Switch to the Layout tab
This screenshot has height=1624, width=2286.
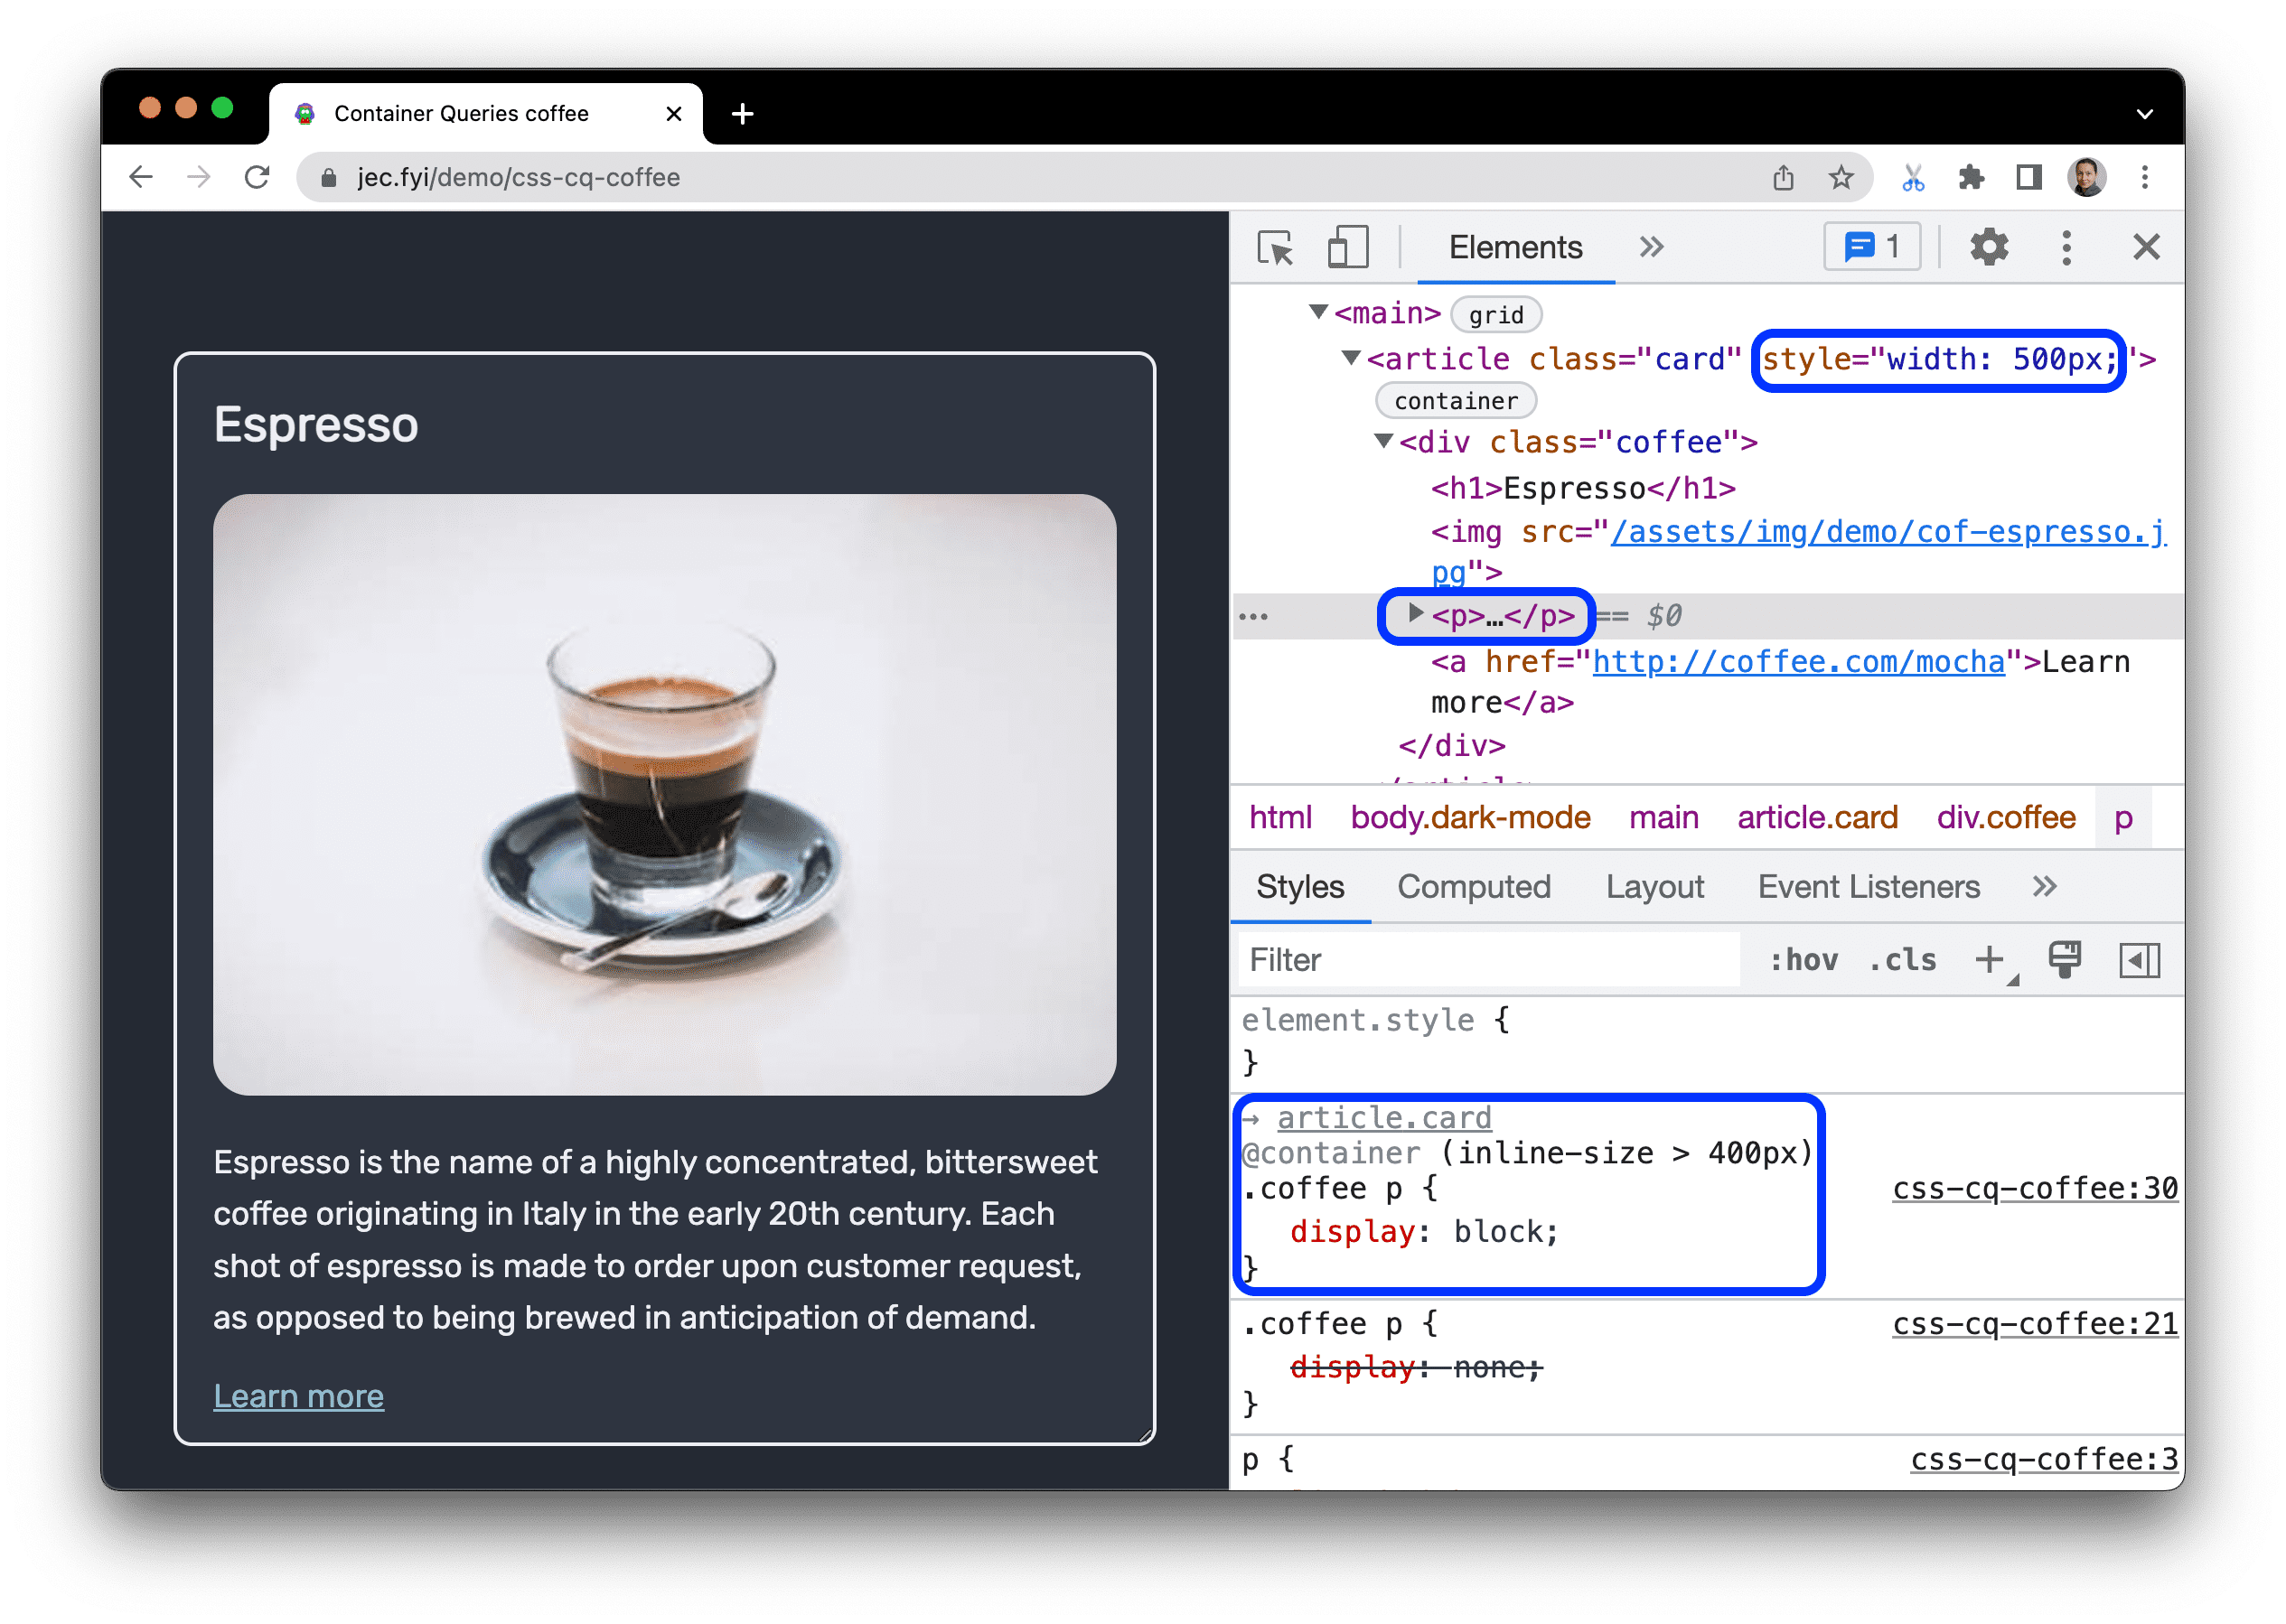[x=1654, y=884]
